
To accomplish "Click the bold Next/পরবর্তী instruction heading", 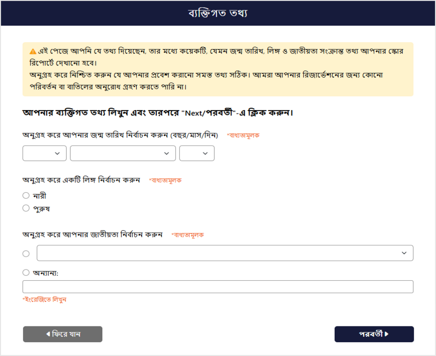I will 158,113.
